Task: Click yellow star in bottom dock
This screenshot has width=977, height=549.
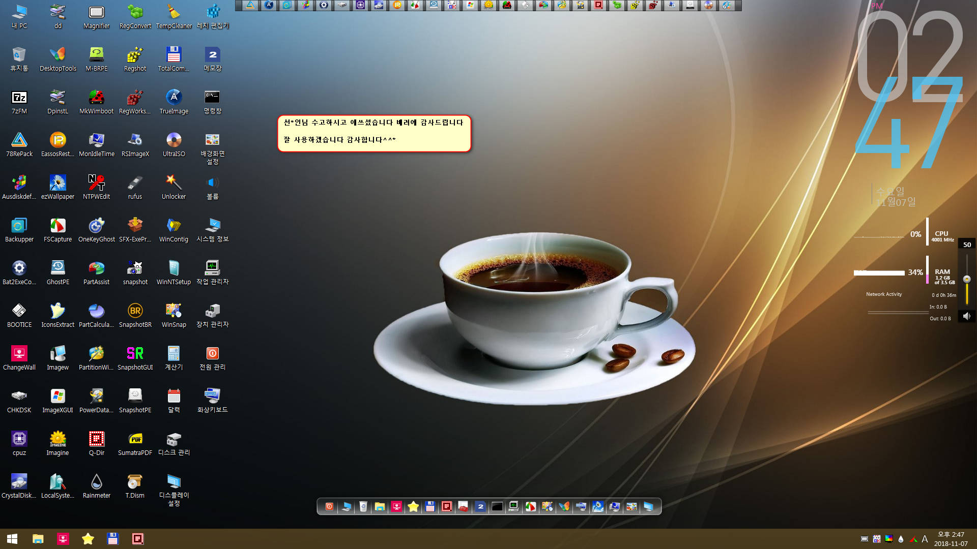Action: tap(413, 506)
